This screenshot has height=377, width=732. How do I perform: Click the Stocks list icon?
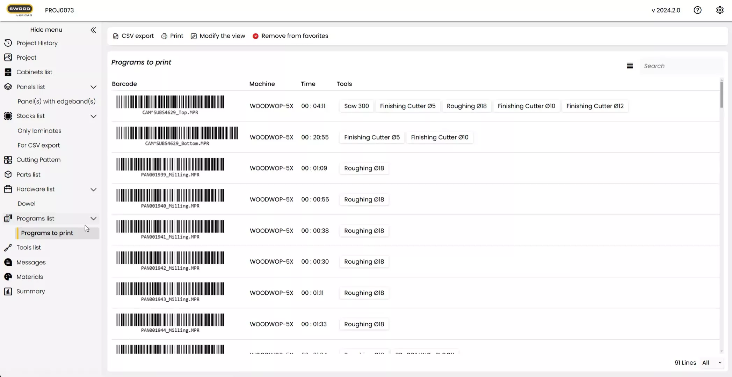[x=8, y=116]
